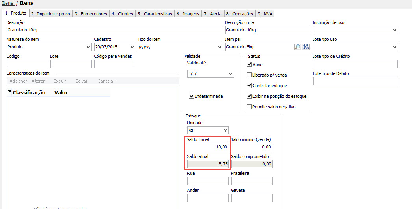
Task: Uncheck the Ativo checkbox
Action: click(249, 64)
